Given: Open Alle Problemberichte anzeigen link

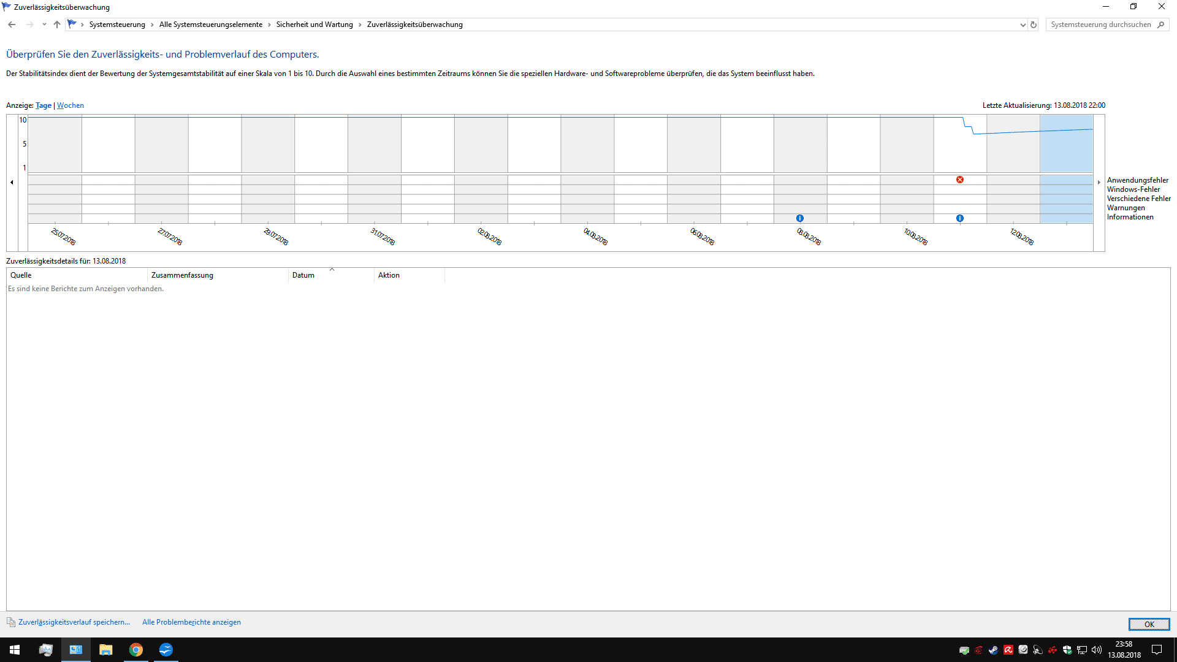Looking at the screenshot, I should pyautogui.click(x=191, y=622).
